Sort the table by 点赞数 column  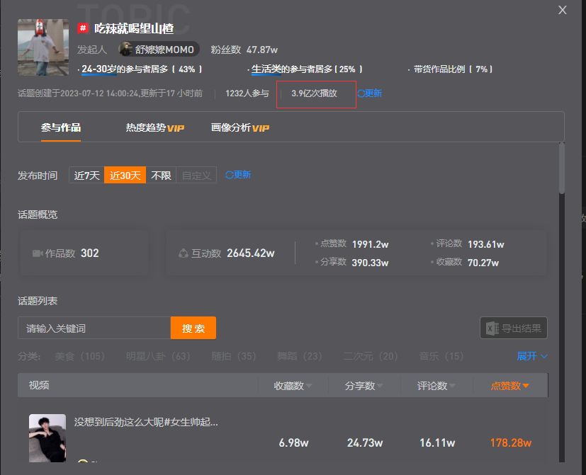pyautogui.click(x=509, y=385)
